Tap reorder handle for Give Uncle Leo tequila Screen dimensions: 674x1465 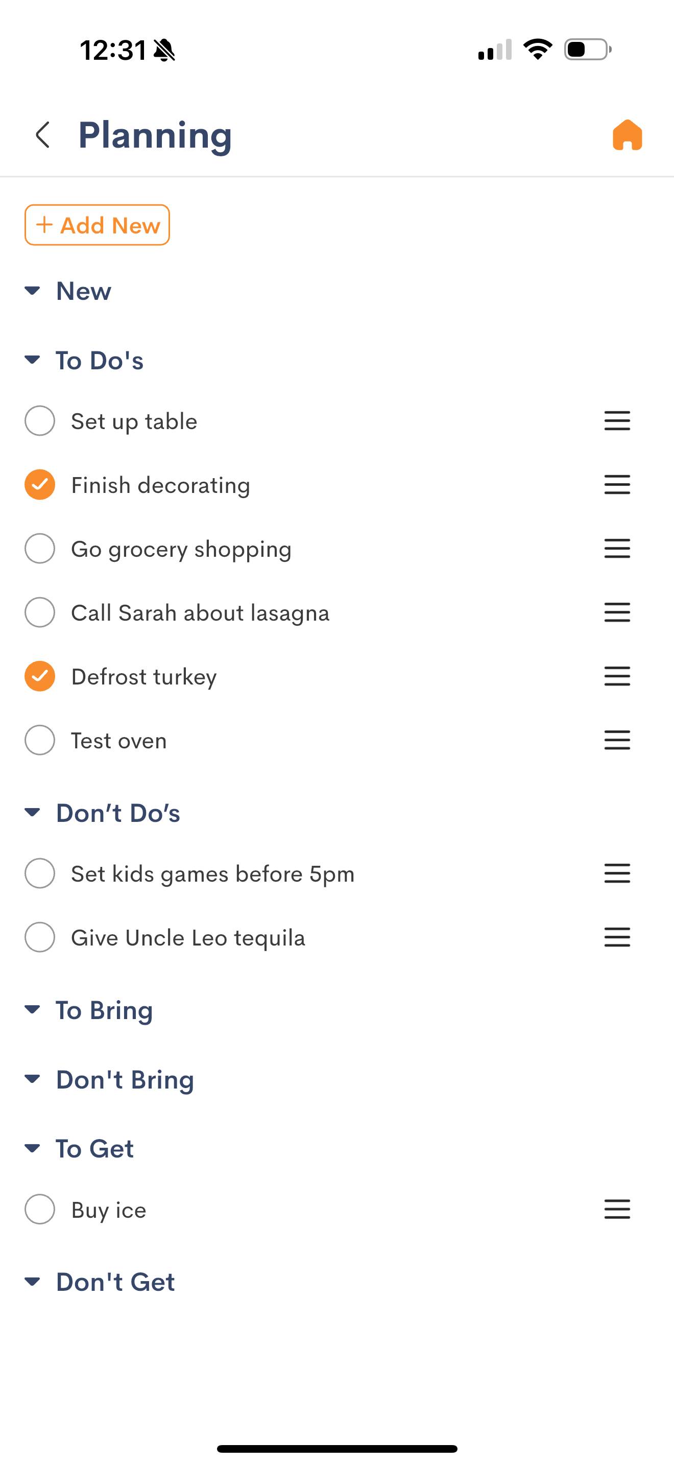[x=617, y=937]
